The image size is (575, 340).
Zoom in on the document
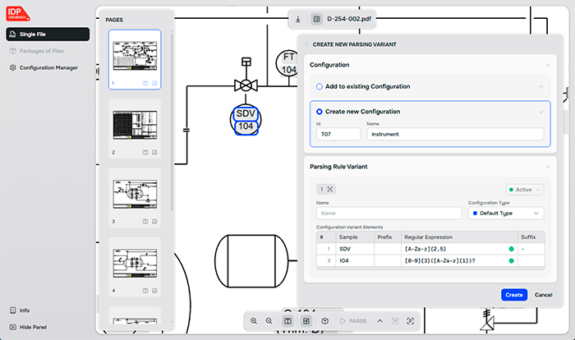[x=254, y=321]
